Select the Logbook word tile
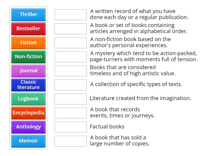Screen dimensions: 208x156 [x=28, y=99]
